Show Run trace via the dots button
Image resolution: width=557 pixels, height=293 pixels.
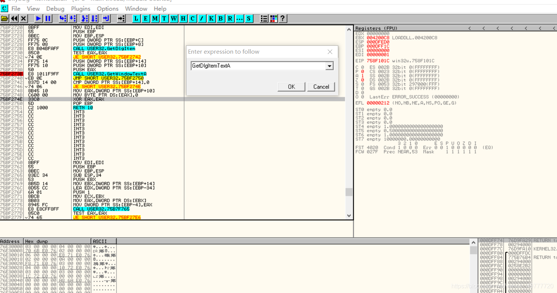[x=239, y=18]
